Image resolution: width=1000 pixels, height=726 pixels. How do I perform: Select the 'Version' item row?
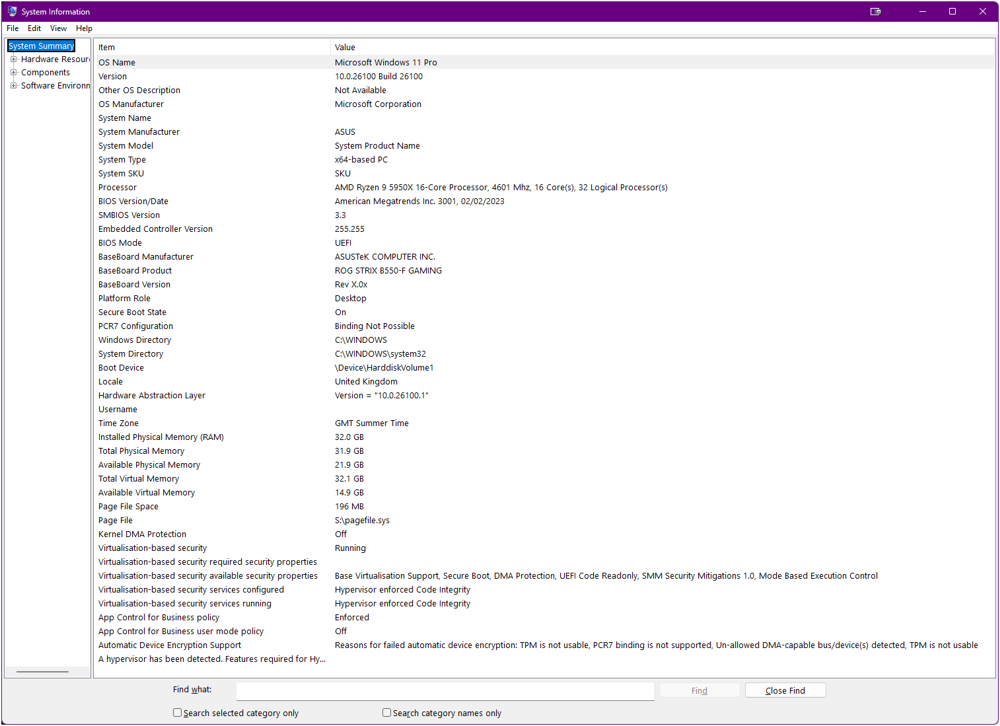544,76
